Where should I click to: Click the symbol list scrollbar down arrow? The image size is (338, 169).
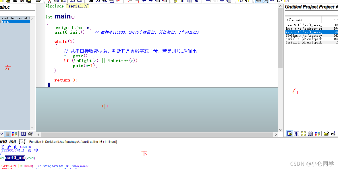[32, 128]
